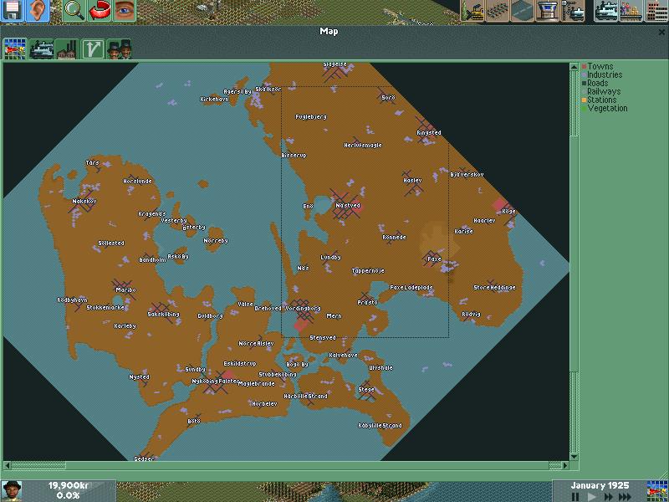The width and height of the screenshot is (669, 502).
Task: Click the Bisserup town label on map
Action: 294,156
